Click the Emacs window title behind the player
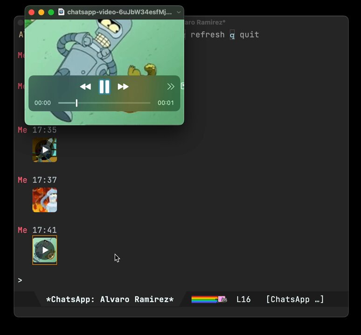Viewport: 361px width, 335px height. (x=205, y=22)
